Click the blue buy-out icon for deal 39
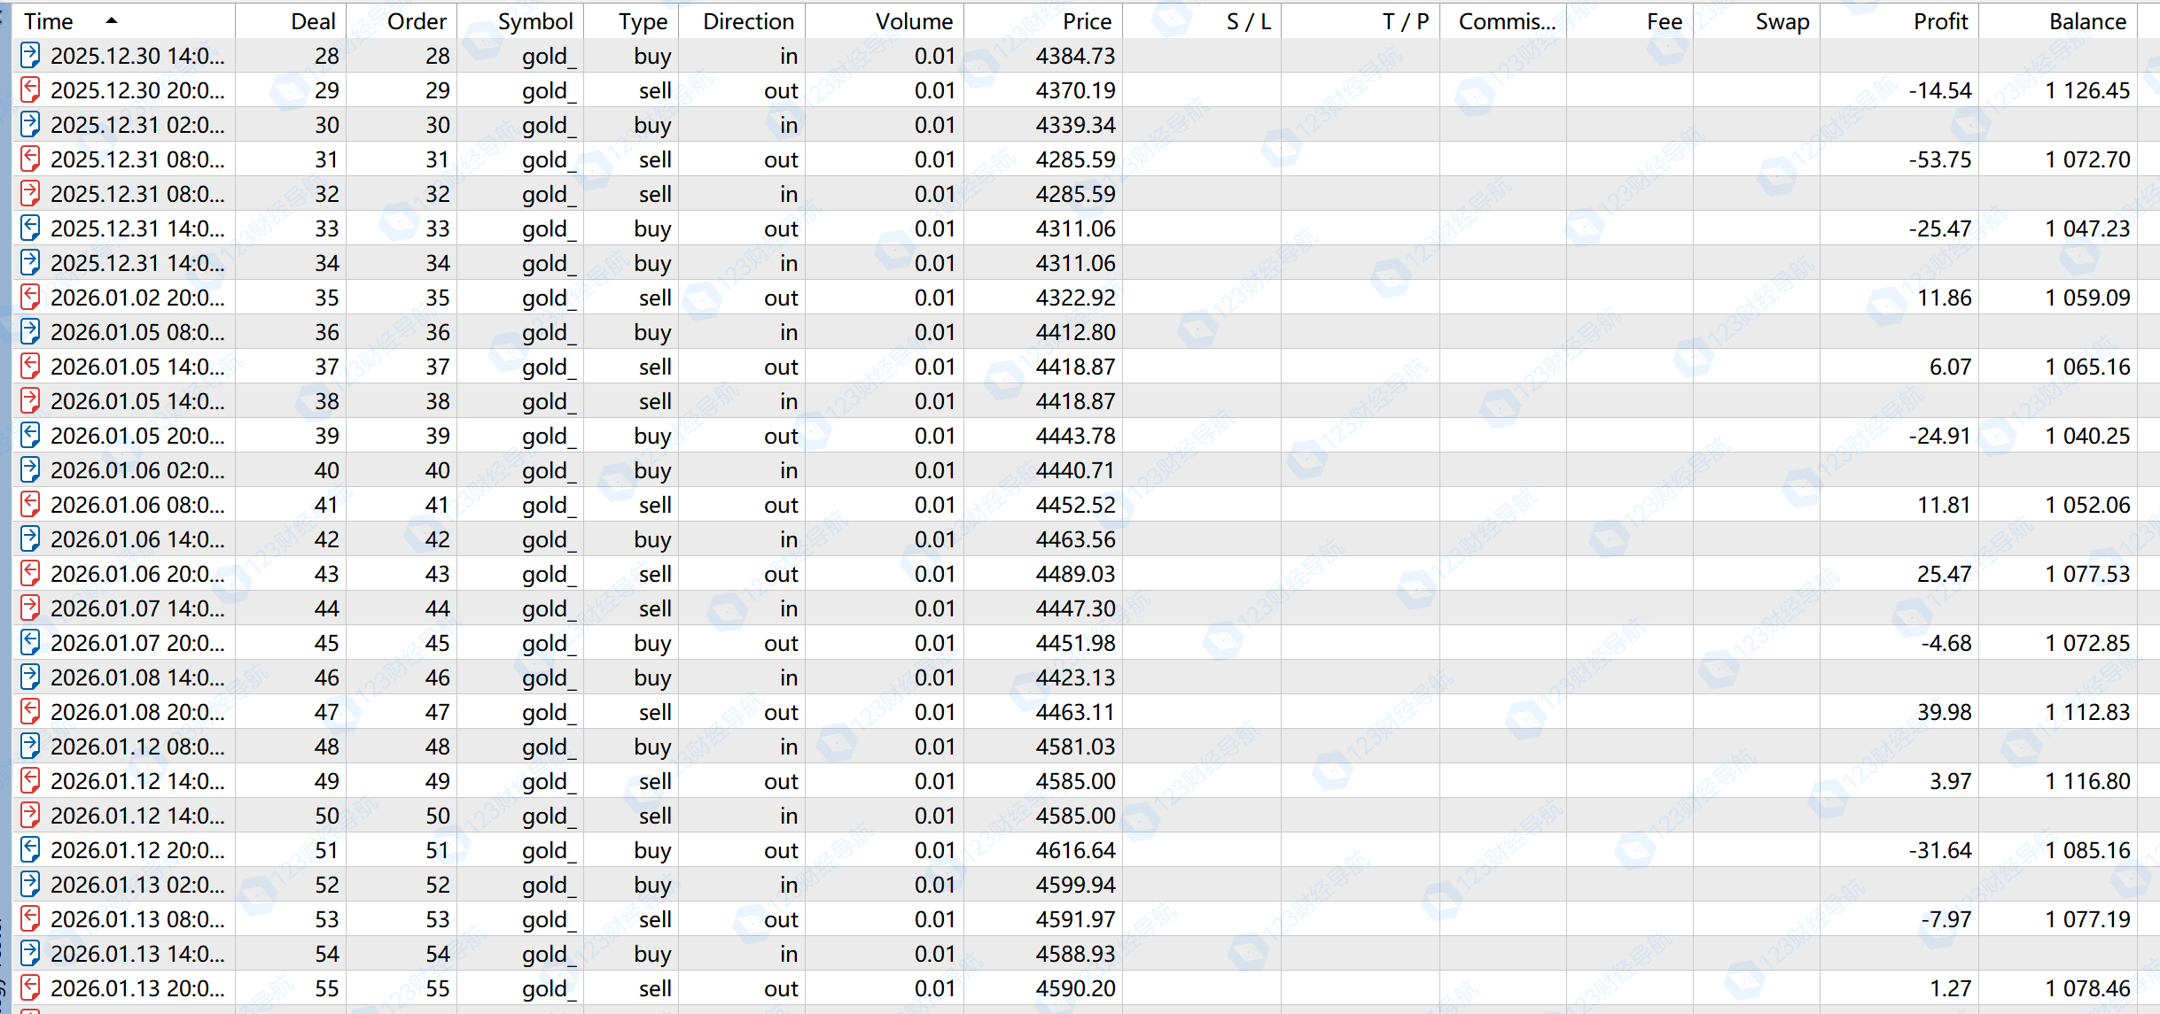 pyautogui.click(x=30, y=436)
